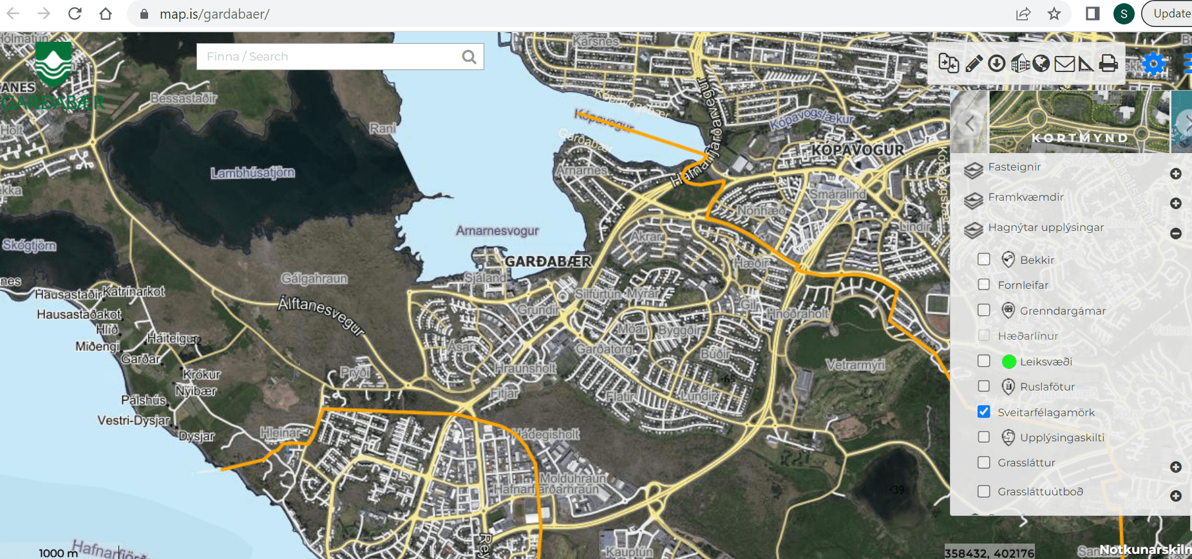Image resolution: width=1192 pixels, height=559 pixels.
Task: Select the Kortmynd basemap thumbnail
Action: click(x=1079, y=122)
